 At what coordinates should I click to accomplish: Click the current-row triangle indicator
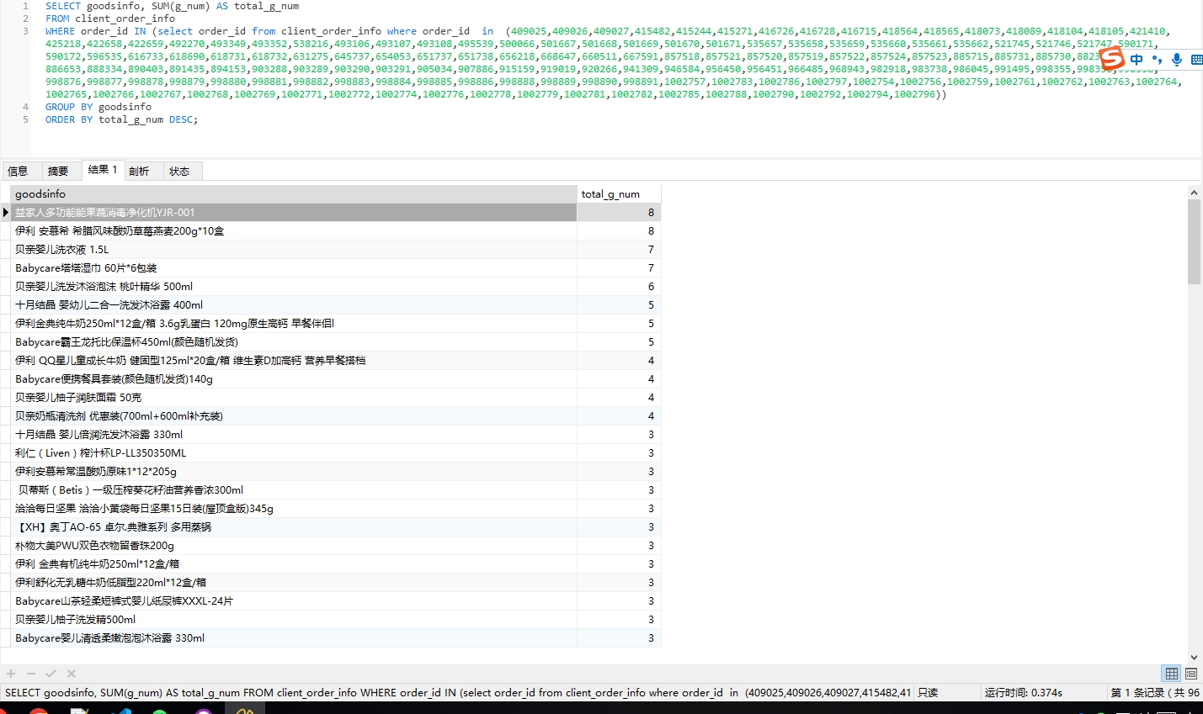6,213
